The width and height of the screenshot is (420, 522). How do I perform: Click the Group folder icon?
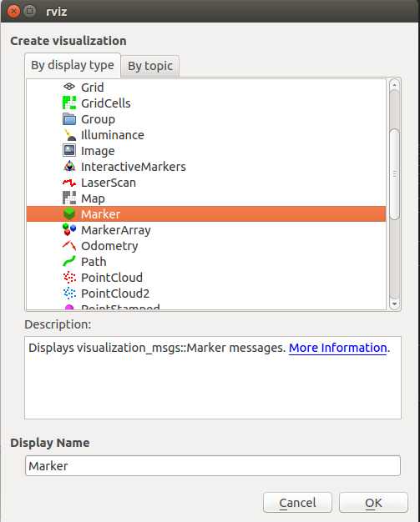pyautogui.click(x=69, y=119)
